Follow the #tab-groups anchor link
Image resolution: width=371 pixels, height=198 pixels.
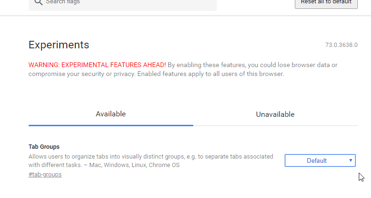point(45,175)
